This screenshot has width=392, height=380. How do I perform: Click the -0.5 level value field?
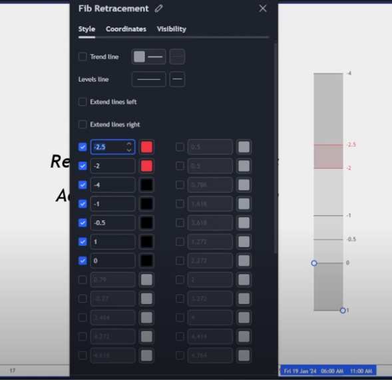pos(112,223)
